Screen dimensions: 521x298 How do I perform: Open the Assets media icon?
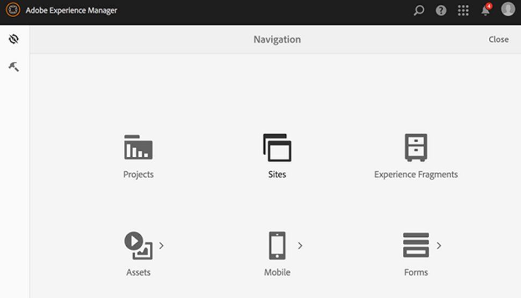click(x=138, y=245)
